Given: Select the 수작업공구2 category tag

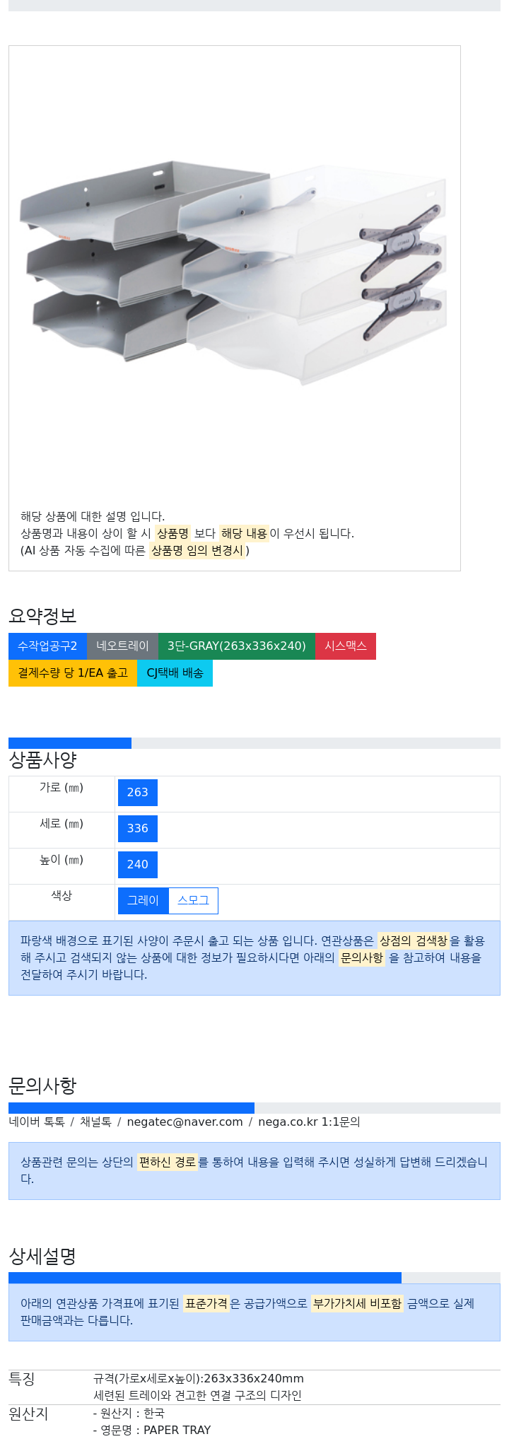Looking at the screenshot, I should [x=47, y=646].
